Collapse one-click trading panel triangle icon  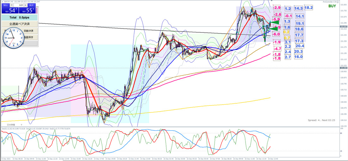point(2,2)
